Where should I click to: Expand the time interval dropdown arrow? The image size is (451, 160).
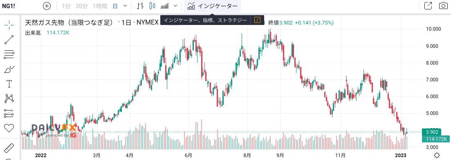pos(125,6)
